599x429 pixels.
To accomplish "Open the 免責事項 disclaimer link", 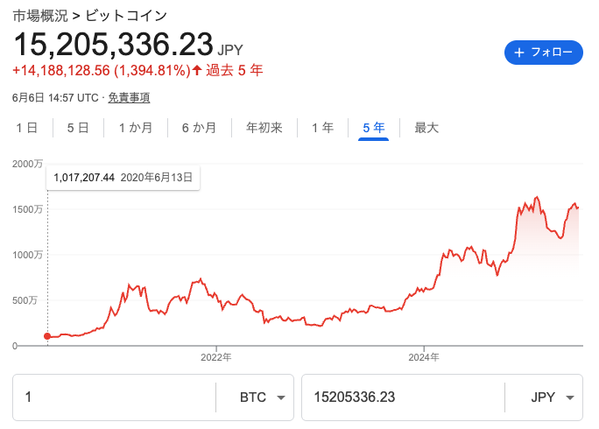I will tap(129, 98).
